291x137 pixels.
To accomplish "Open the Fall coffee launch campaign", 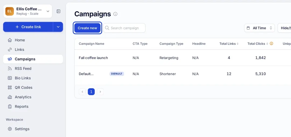I will point(93,58).
